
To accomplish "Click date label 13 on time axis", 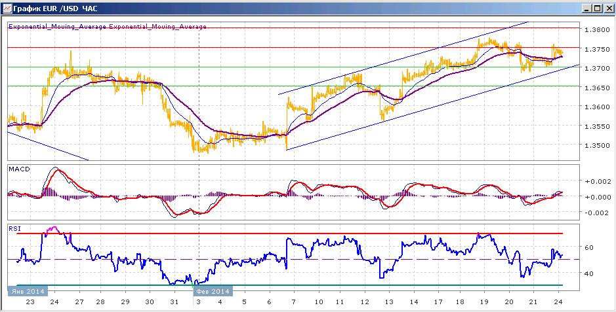I will [389, 302].
